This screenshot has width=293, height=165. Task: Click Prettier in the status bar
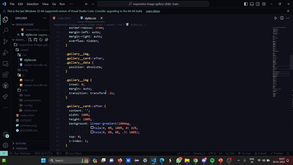coord(277,154)
